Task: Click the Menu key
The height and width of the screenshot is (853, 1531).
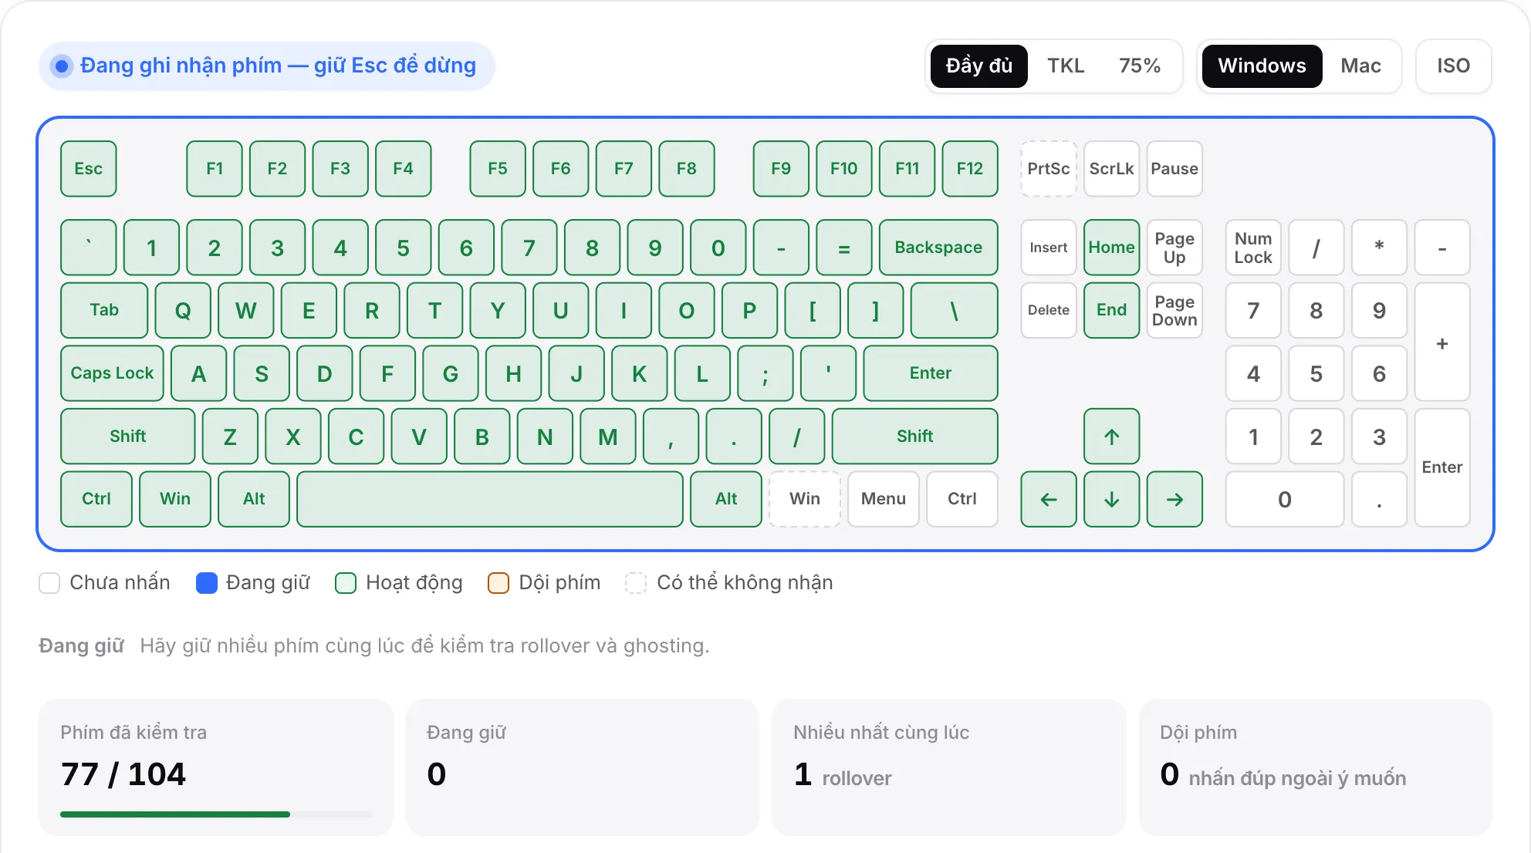Action: [x=883, y=499]
